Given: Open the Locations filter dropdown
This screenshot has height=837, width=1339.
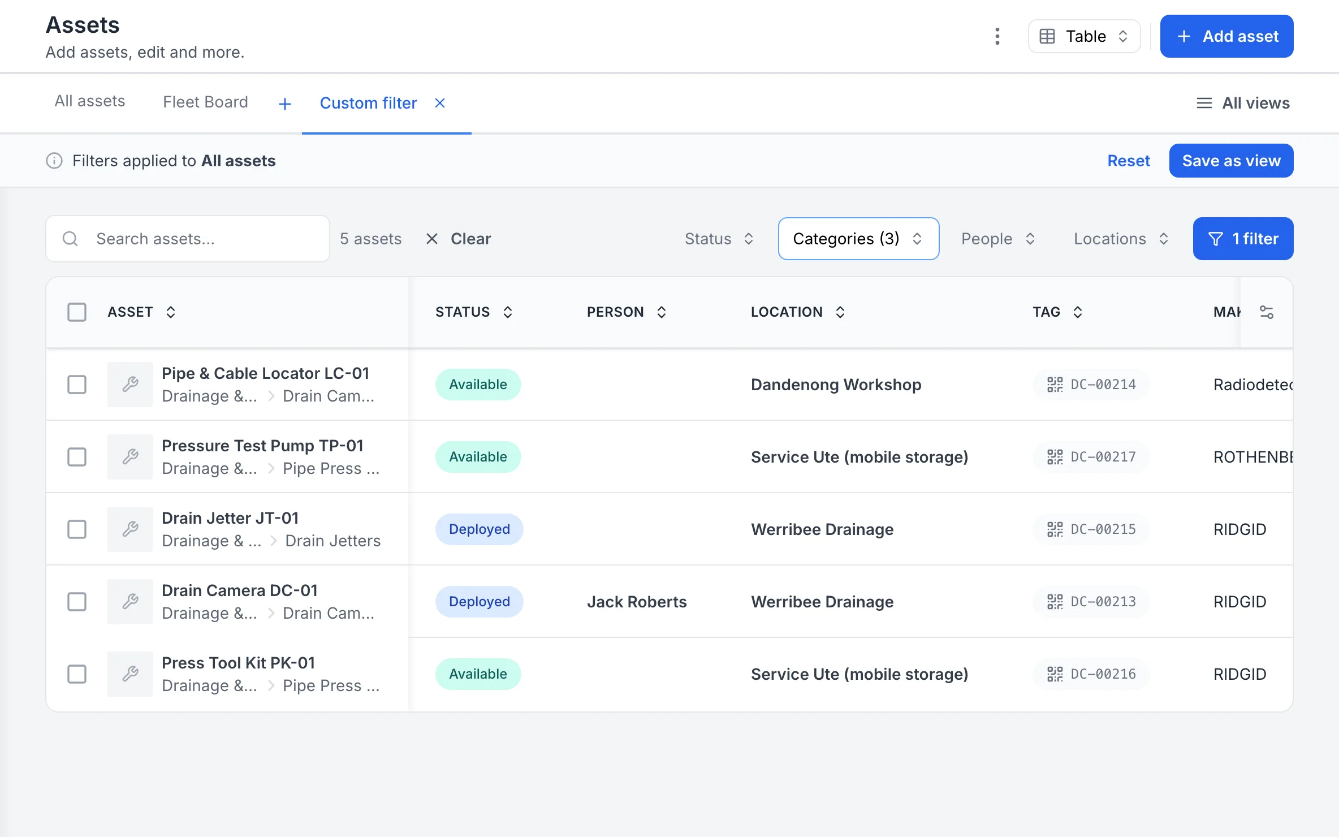Looking at the screenshot, I should point(1121,239).
